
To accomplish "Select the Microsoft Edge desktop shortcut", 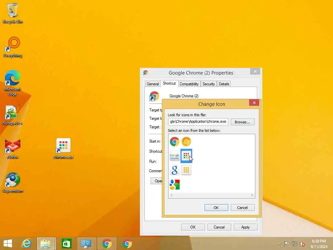I will [x=13, y=83].
